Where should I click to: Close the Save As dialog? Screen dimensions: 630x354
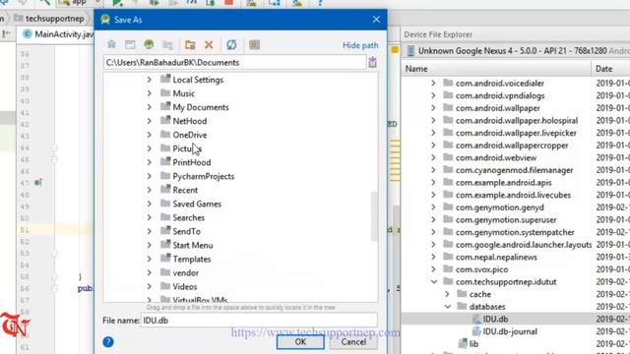(x=376, y=20)
